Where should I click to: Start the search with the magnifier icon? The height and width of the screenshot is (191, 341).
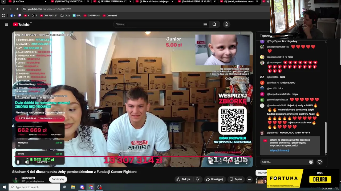[214, 24]
